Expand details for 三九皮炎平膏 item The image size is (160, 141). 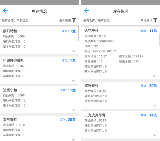pos(155,135)
